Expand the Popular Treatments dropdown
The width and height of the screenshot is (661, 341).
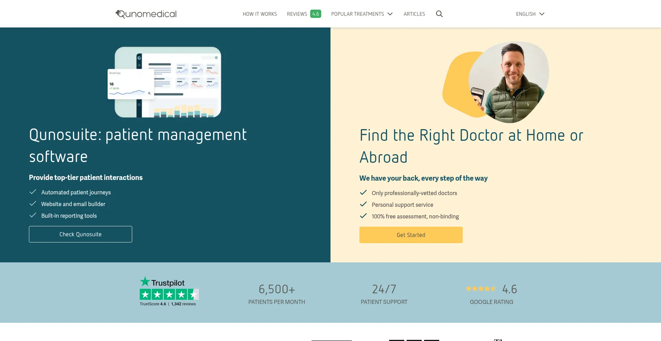click(x=362, y=14)
